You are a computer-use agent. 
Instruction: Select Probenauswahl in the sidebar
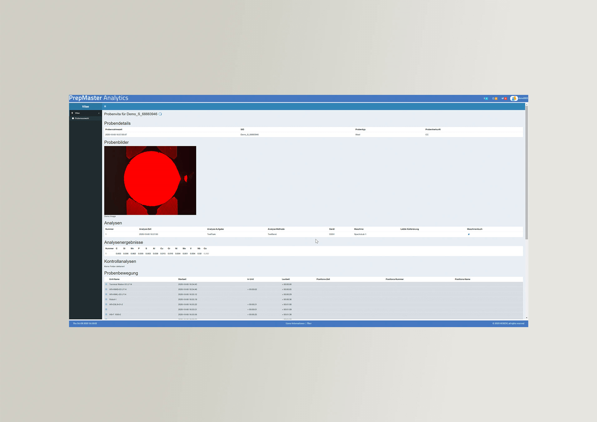coord(82,118)
